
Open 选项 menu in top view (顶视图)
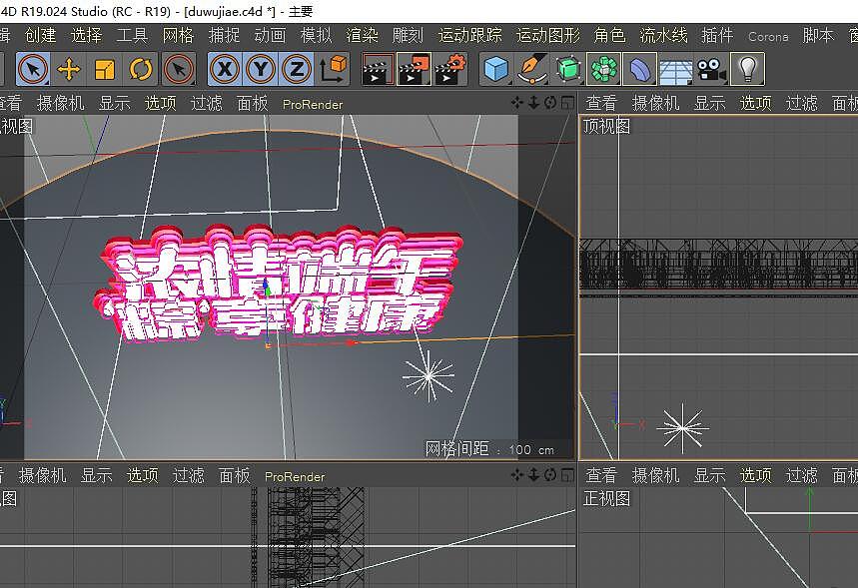pyautogui.click(x=756, y=103)
